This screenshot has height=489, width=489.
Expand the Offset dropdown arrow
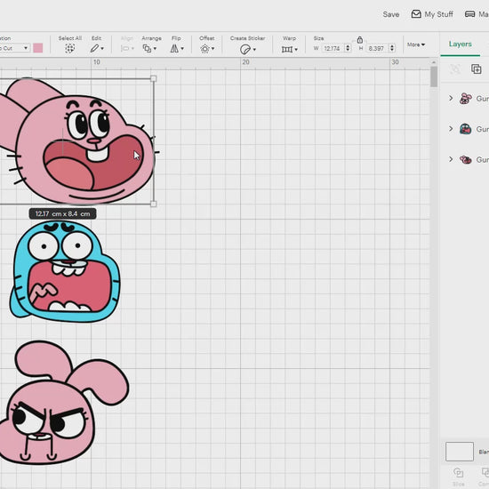tap(213, 49)
